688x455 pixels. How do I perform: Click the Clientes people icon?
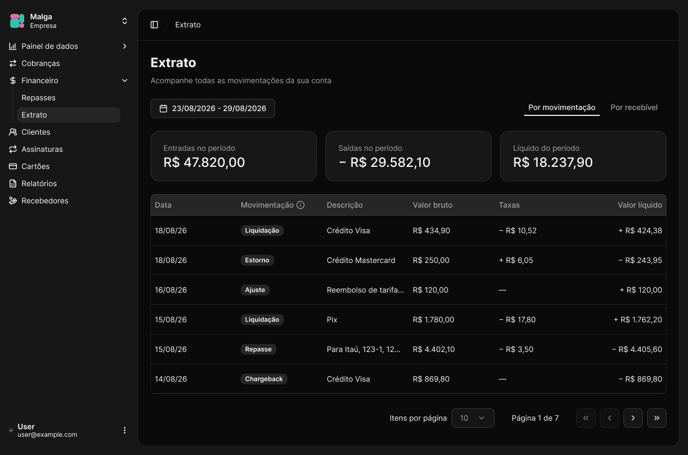click(13, 132)
